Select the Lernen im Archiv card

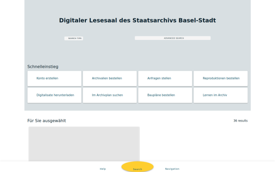(220, 95)
